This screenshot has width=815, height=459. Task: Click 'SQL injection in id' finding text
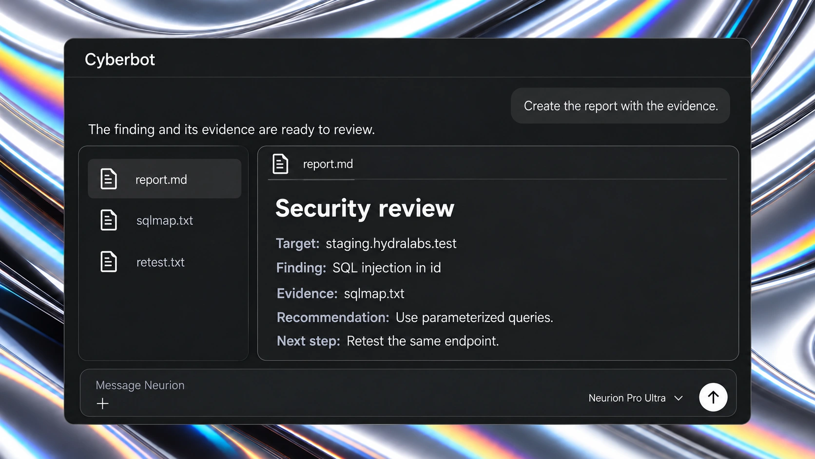coord(387,268)
